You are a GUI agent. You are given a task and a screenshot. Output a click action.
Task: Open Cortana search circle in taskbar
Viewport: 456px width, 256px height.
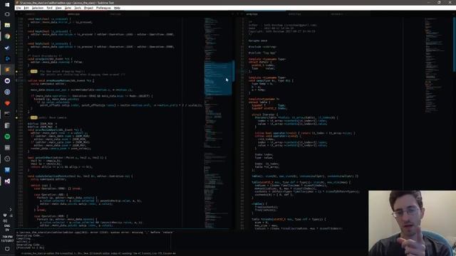(x=7, y=14)
